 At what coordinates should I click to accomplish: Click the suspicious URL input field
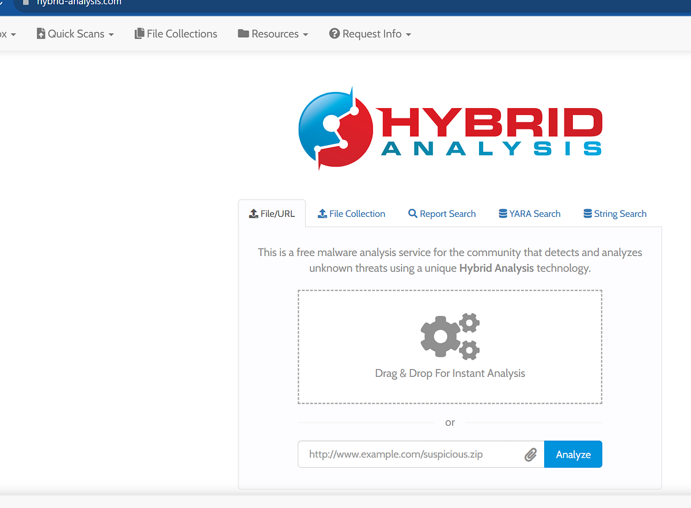coord(415,454)
